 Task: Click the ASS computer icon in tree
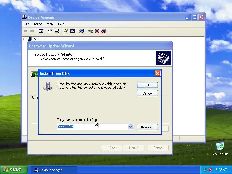30,39
